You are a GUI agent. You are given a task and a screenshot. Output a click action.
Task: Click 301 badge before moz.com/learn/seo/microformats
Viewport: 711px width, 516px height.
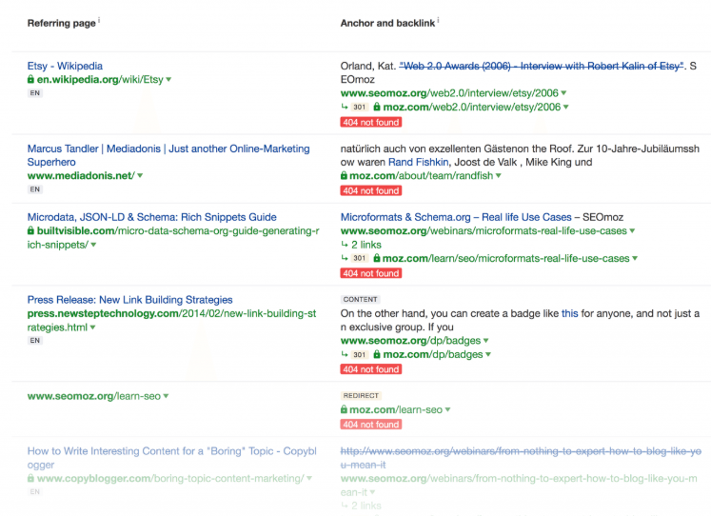[x=360, y=258]
